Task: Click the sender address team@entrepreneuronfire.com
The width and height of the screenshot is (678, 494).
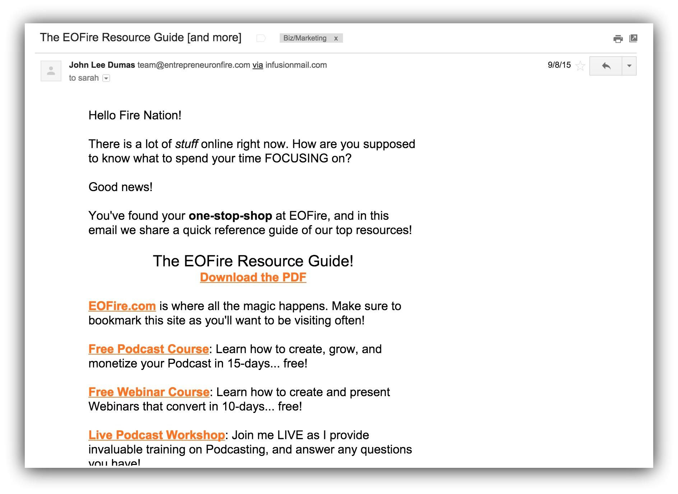Action: tap(194, 65)
